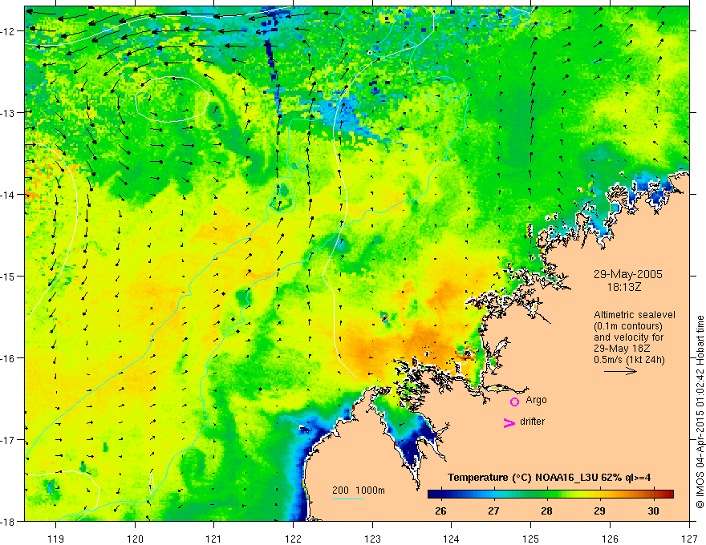Screen dimensions: 706x545
Task: Click the 'Altimetric sealevel' legend line
Action: coord(635,315)
